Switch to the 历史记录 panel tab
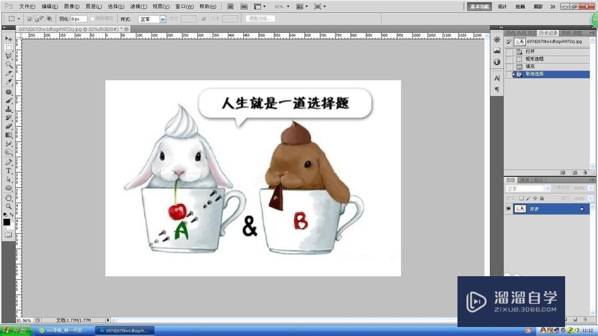 (x=548, y=33)
